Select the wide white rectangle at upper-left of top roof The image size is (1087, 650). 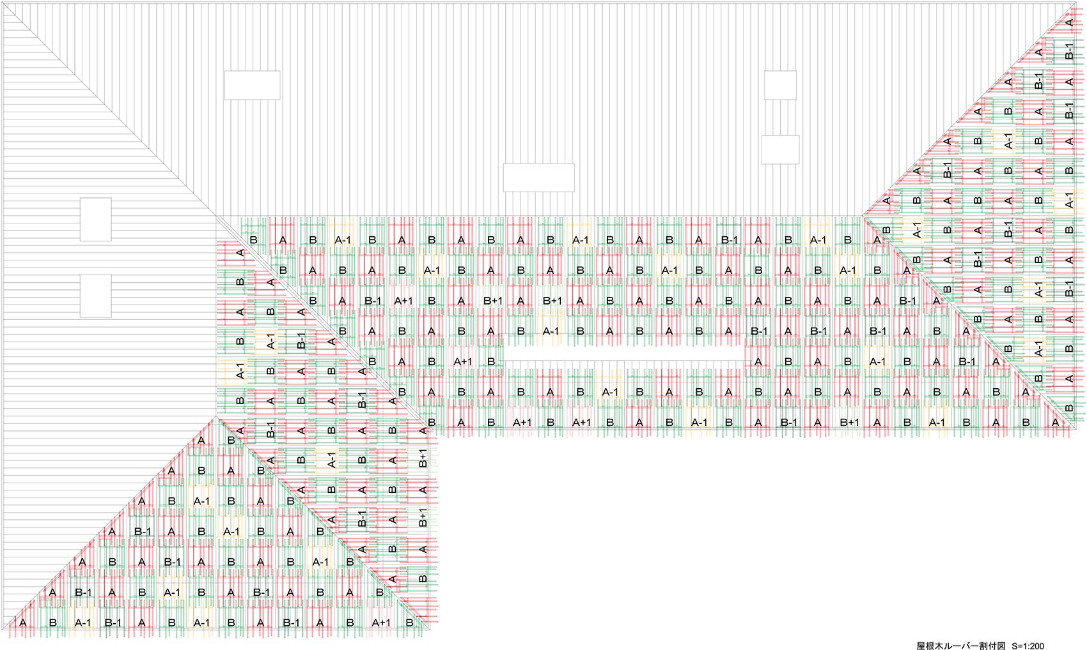pos(252,85)
